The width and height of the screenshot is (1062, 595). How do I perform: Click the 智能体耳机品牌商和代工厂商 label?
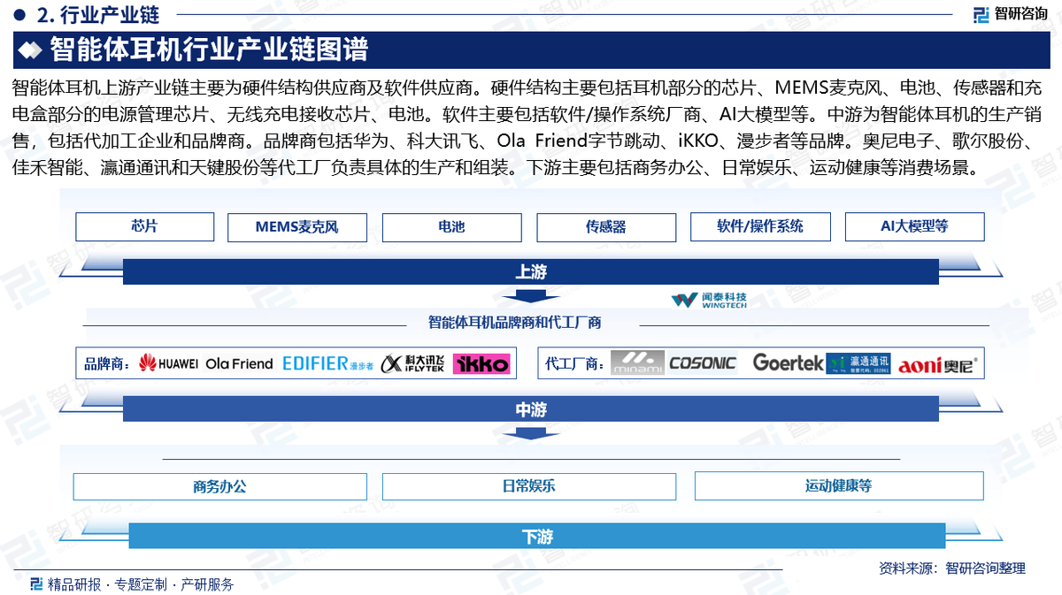point(515,323)
